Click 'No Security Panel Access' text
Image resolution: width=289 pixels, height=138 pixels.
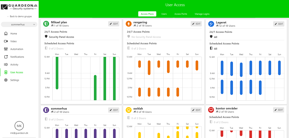[146, 37]
